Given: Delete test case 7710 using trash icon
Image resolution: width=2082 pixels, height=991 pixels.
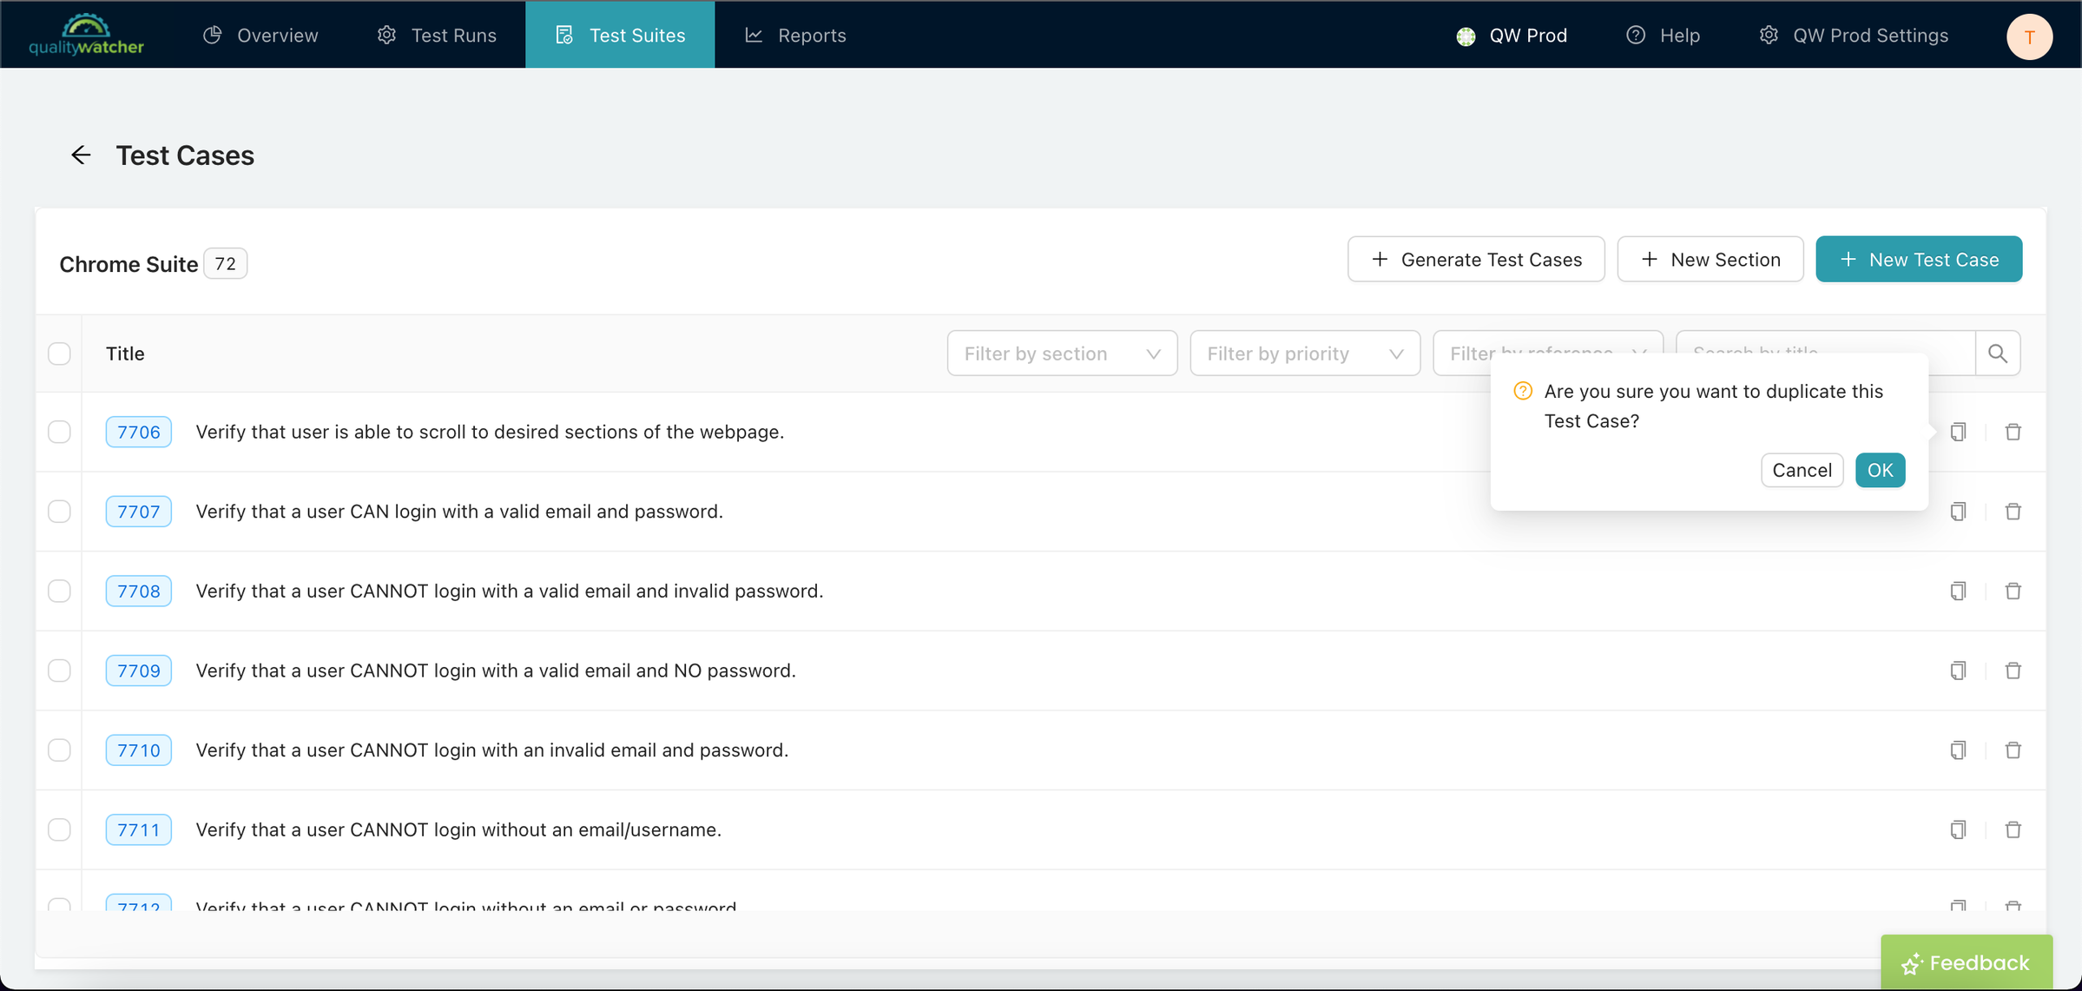Looking at the screenshot, I should (x=2013, y=750).
